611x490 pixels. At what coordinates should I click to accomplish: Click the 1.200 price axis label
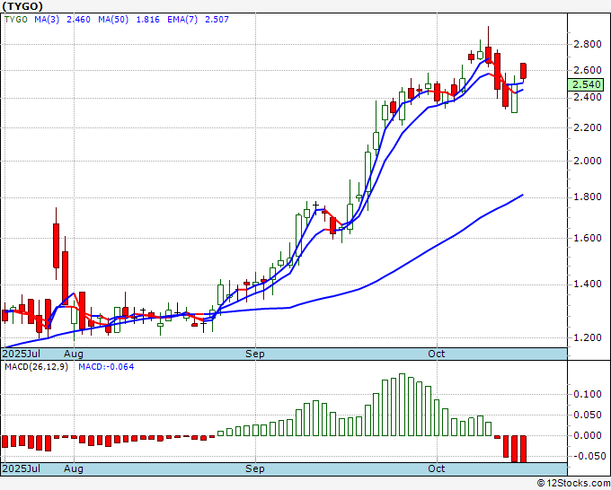pyautogui.click(x=588, y=337)
